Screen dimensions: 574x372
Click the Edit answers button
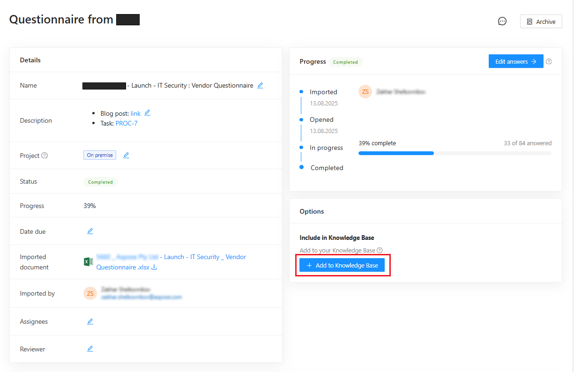pos(515,61)
